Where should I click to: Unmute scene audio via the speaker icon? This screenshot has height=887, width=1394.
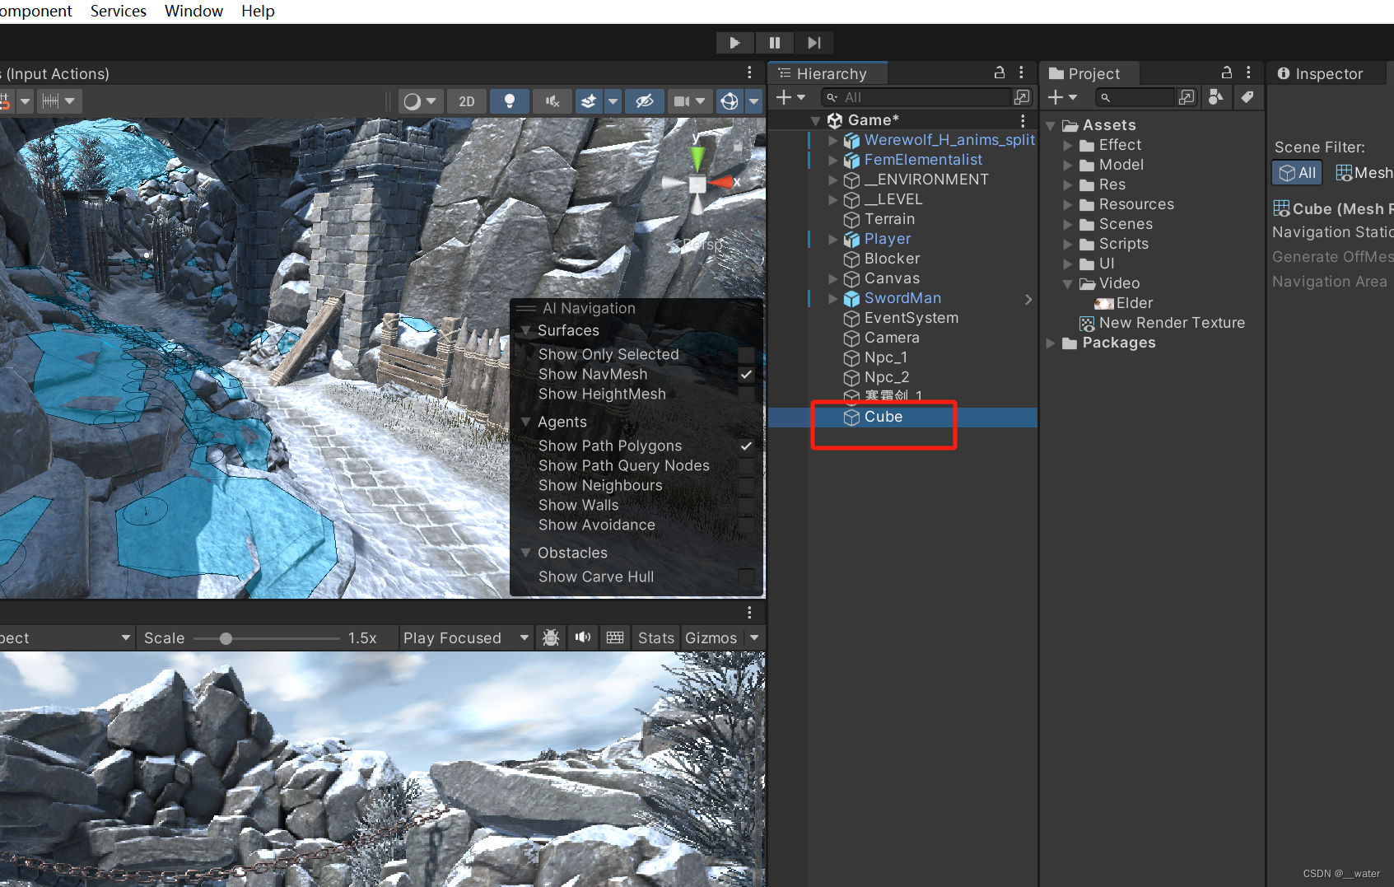pyautogui.click(x=552, y=100)
